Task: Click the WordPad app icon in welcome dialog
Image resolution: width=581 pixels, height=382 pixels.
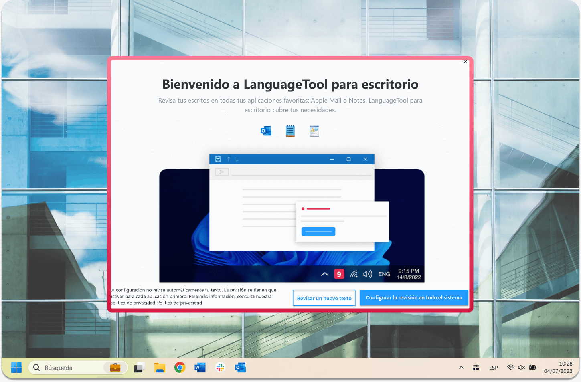Action: tap(314, 131)
